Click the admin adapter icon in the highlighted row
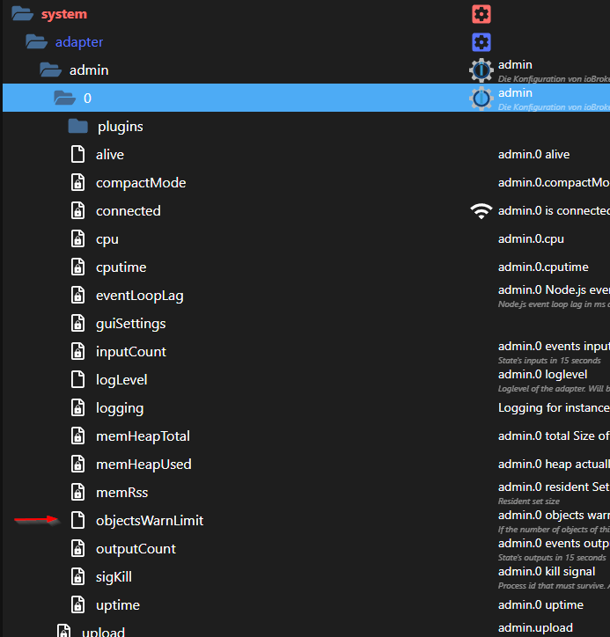 [481, 99]
